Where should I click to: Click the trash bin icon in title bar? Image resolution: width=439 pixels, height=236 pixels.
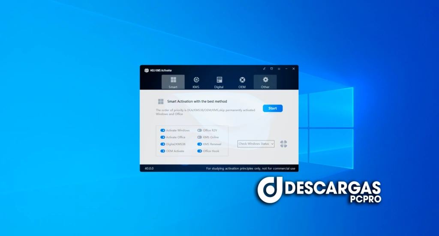coord(271,69)
